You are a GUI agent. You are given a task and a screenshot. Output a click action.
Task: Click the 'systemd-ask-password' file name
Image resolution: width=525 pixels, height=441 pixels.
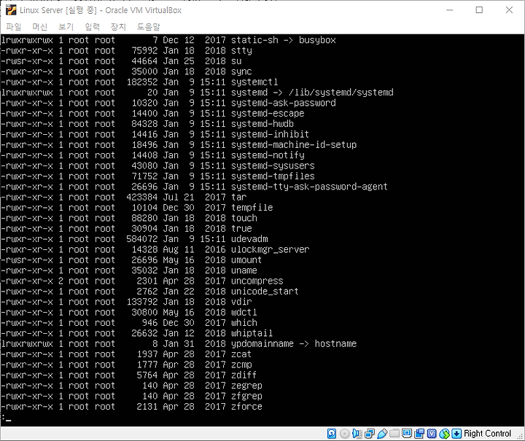coord(283,103)
